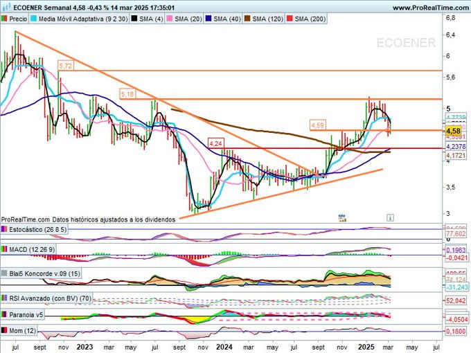Select the SMA (120) legend label
This screenshot has width=471, height=353.
click(x=267, y=19)
